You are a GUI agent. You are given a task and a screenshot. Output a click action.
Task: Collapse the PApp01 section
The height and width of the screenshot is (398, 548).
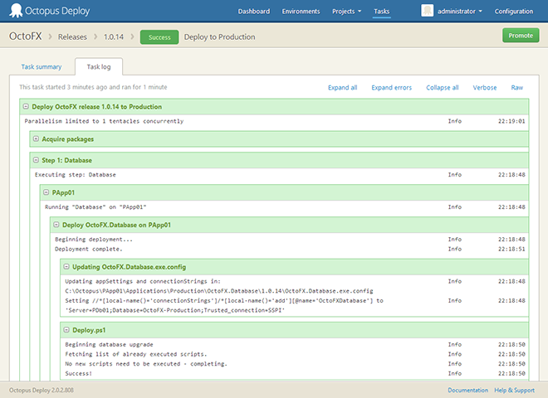[46, 192]
